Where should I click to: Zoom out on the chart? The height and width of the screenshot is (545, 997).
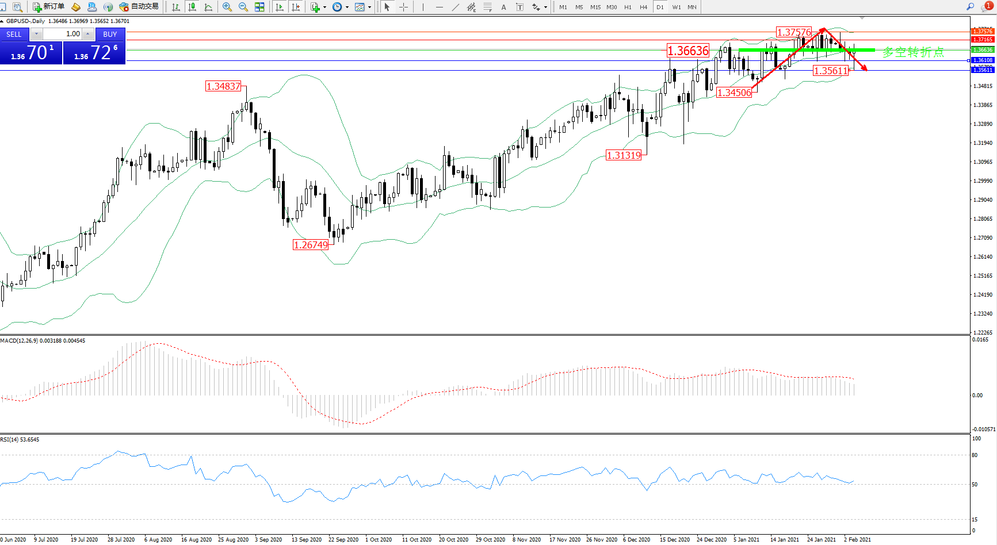(243, 7)
